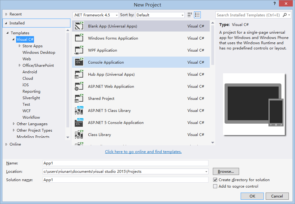Click the Blank App (Universal Apps) template icon
295x204 pixels.
coord(79,26)
